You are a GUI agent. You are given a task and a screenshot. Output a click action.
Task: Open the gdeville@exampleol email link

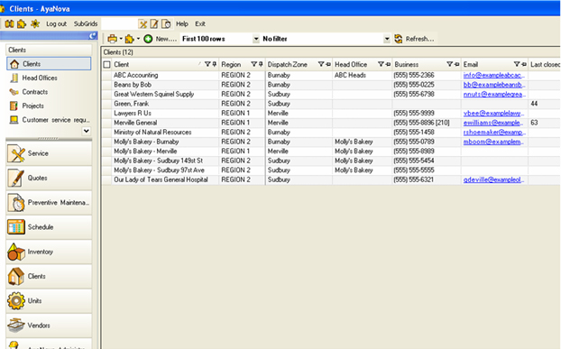click(493, 179)
